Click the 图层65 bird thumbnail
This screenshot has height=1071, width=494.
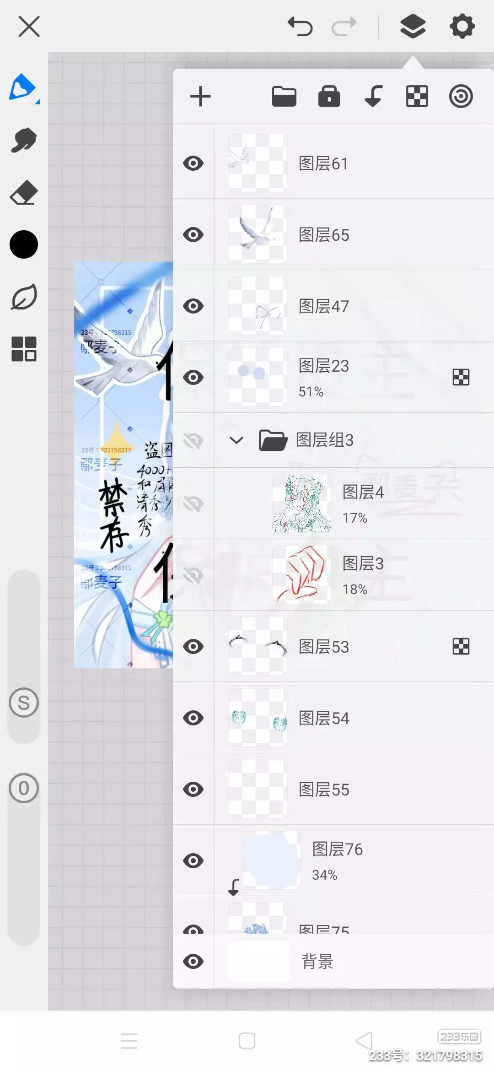tap(258, 234)
